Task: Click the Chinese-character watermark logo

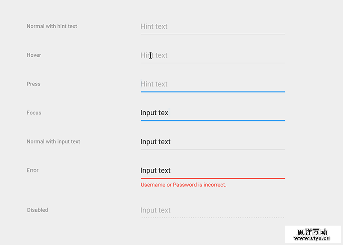Action: coord(312,232)
